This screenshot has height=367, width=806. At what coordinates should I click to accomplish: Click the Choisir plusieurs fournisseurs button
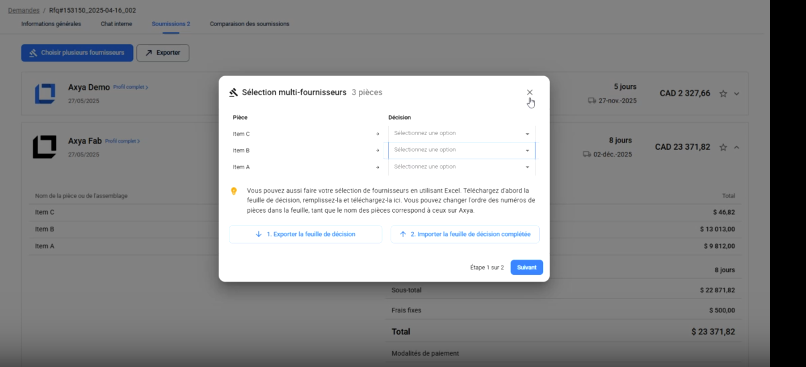tap(77, 53)
